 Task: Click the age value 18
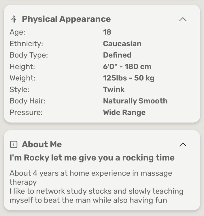107,32
